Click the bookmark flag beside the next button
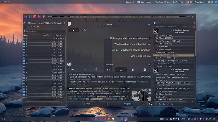This screenshot has width=218, height=122. [x=44, y=17]
